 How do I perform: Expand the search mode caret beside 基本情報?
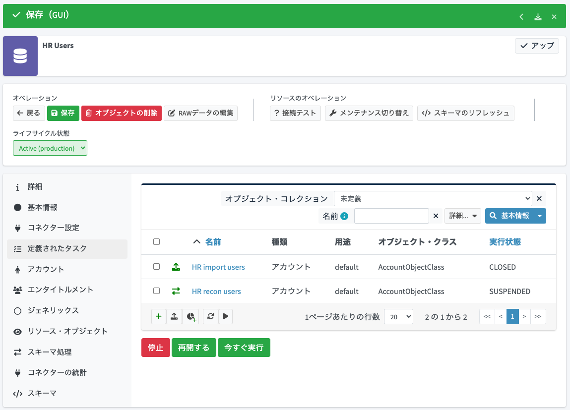pos(540,216)
